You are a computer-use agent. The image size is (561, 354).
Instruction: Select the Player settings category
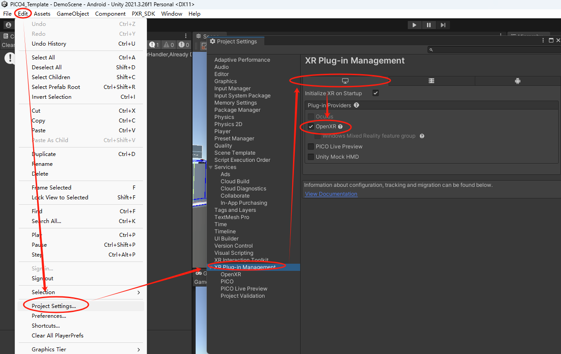222,131
